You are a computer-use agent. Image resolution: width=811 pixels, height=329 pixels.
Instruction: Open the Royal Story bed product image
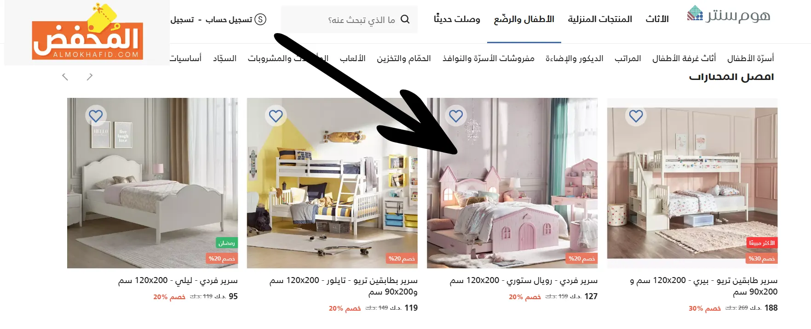click(x=512, y=183)
